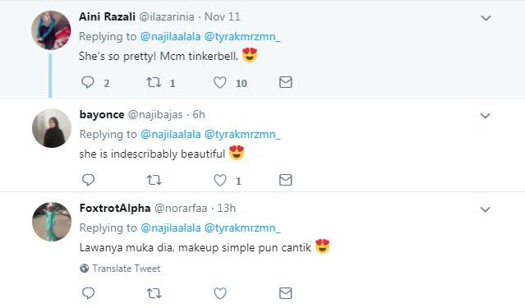525x308 pixels.
Task: Like bayonce's tweet
Action: (220, 180)
